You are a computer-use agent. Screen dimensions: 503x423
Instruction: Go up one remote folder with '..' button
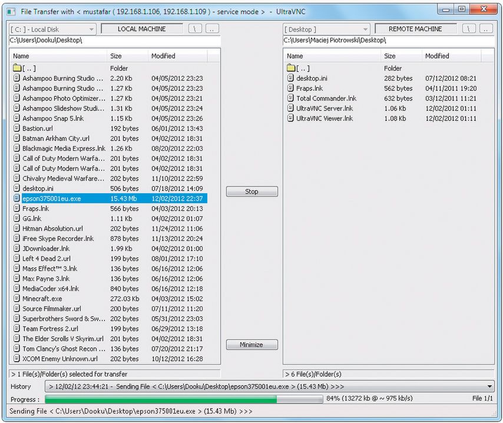[x=486, y=29]
